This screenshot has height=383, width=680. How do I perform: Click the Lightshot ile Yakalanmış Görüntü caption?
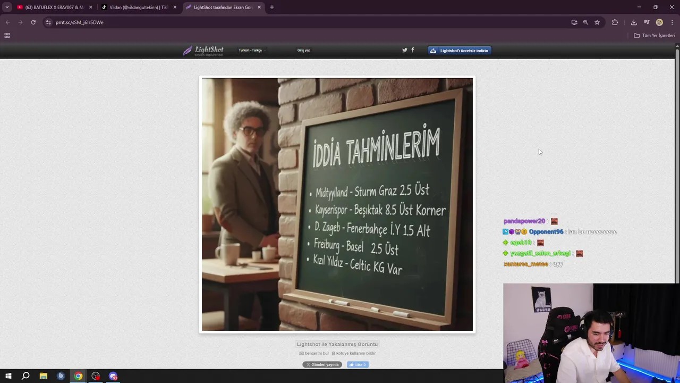pyautogui.click(x=337, y=344)
